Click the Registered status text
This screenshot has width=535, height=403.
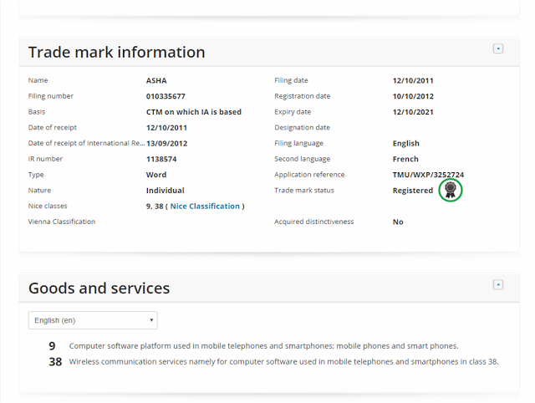(413, 191)
